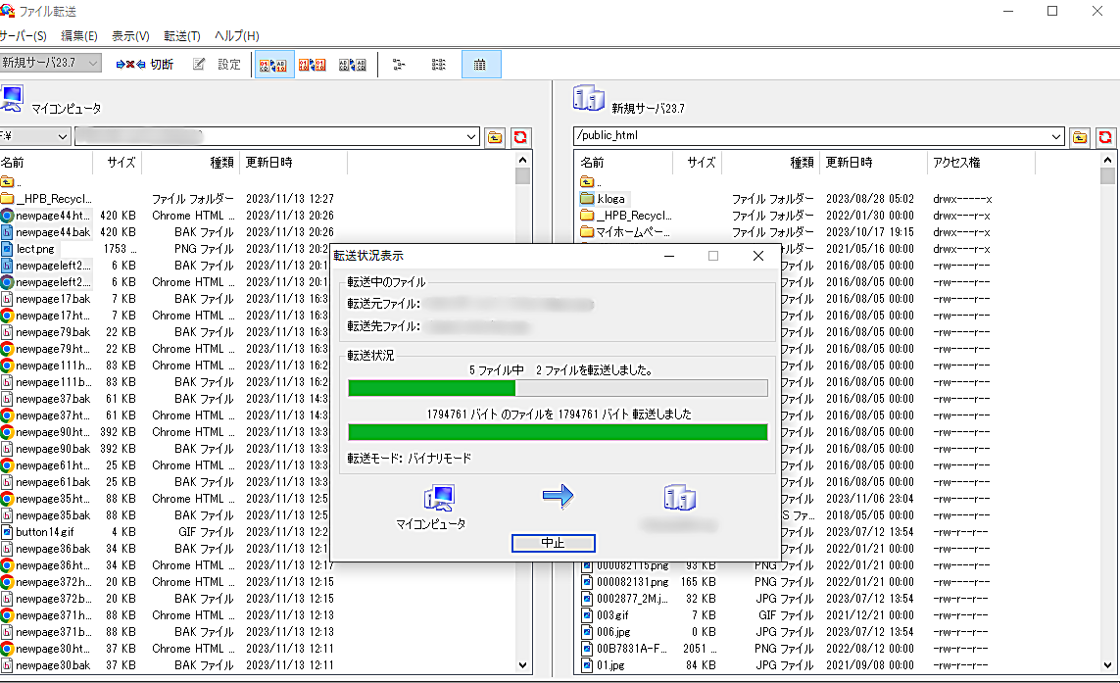Select the 000082115.png file name
Image resolution: width=1120 pixels, height=683 pixels.
point(633,565)
